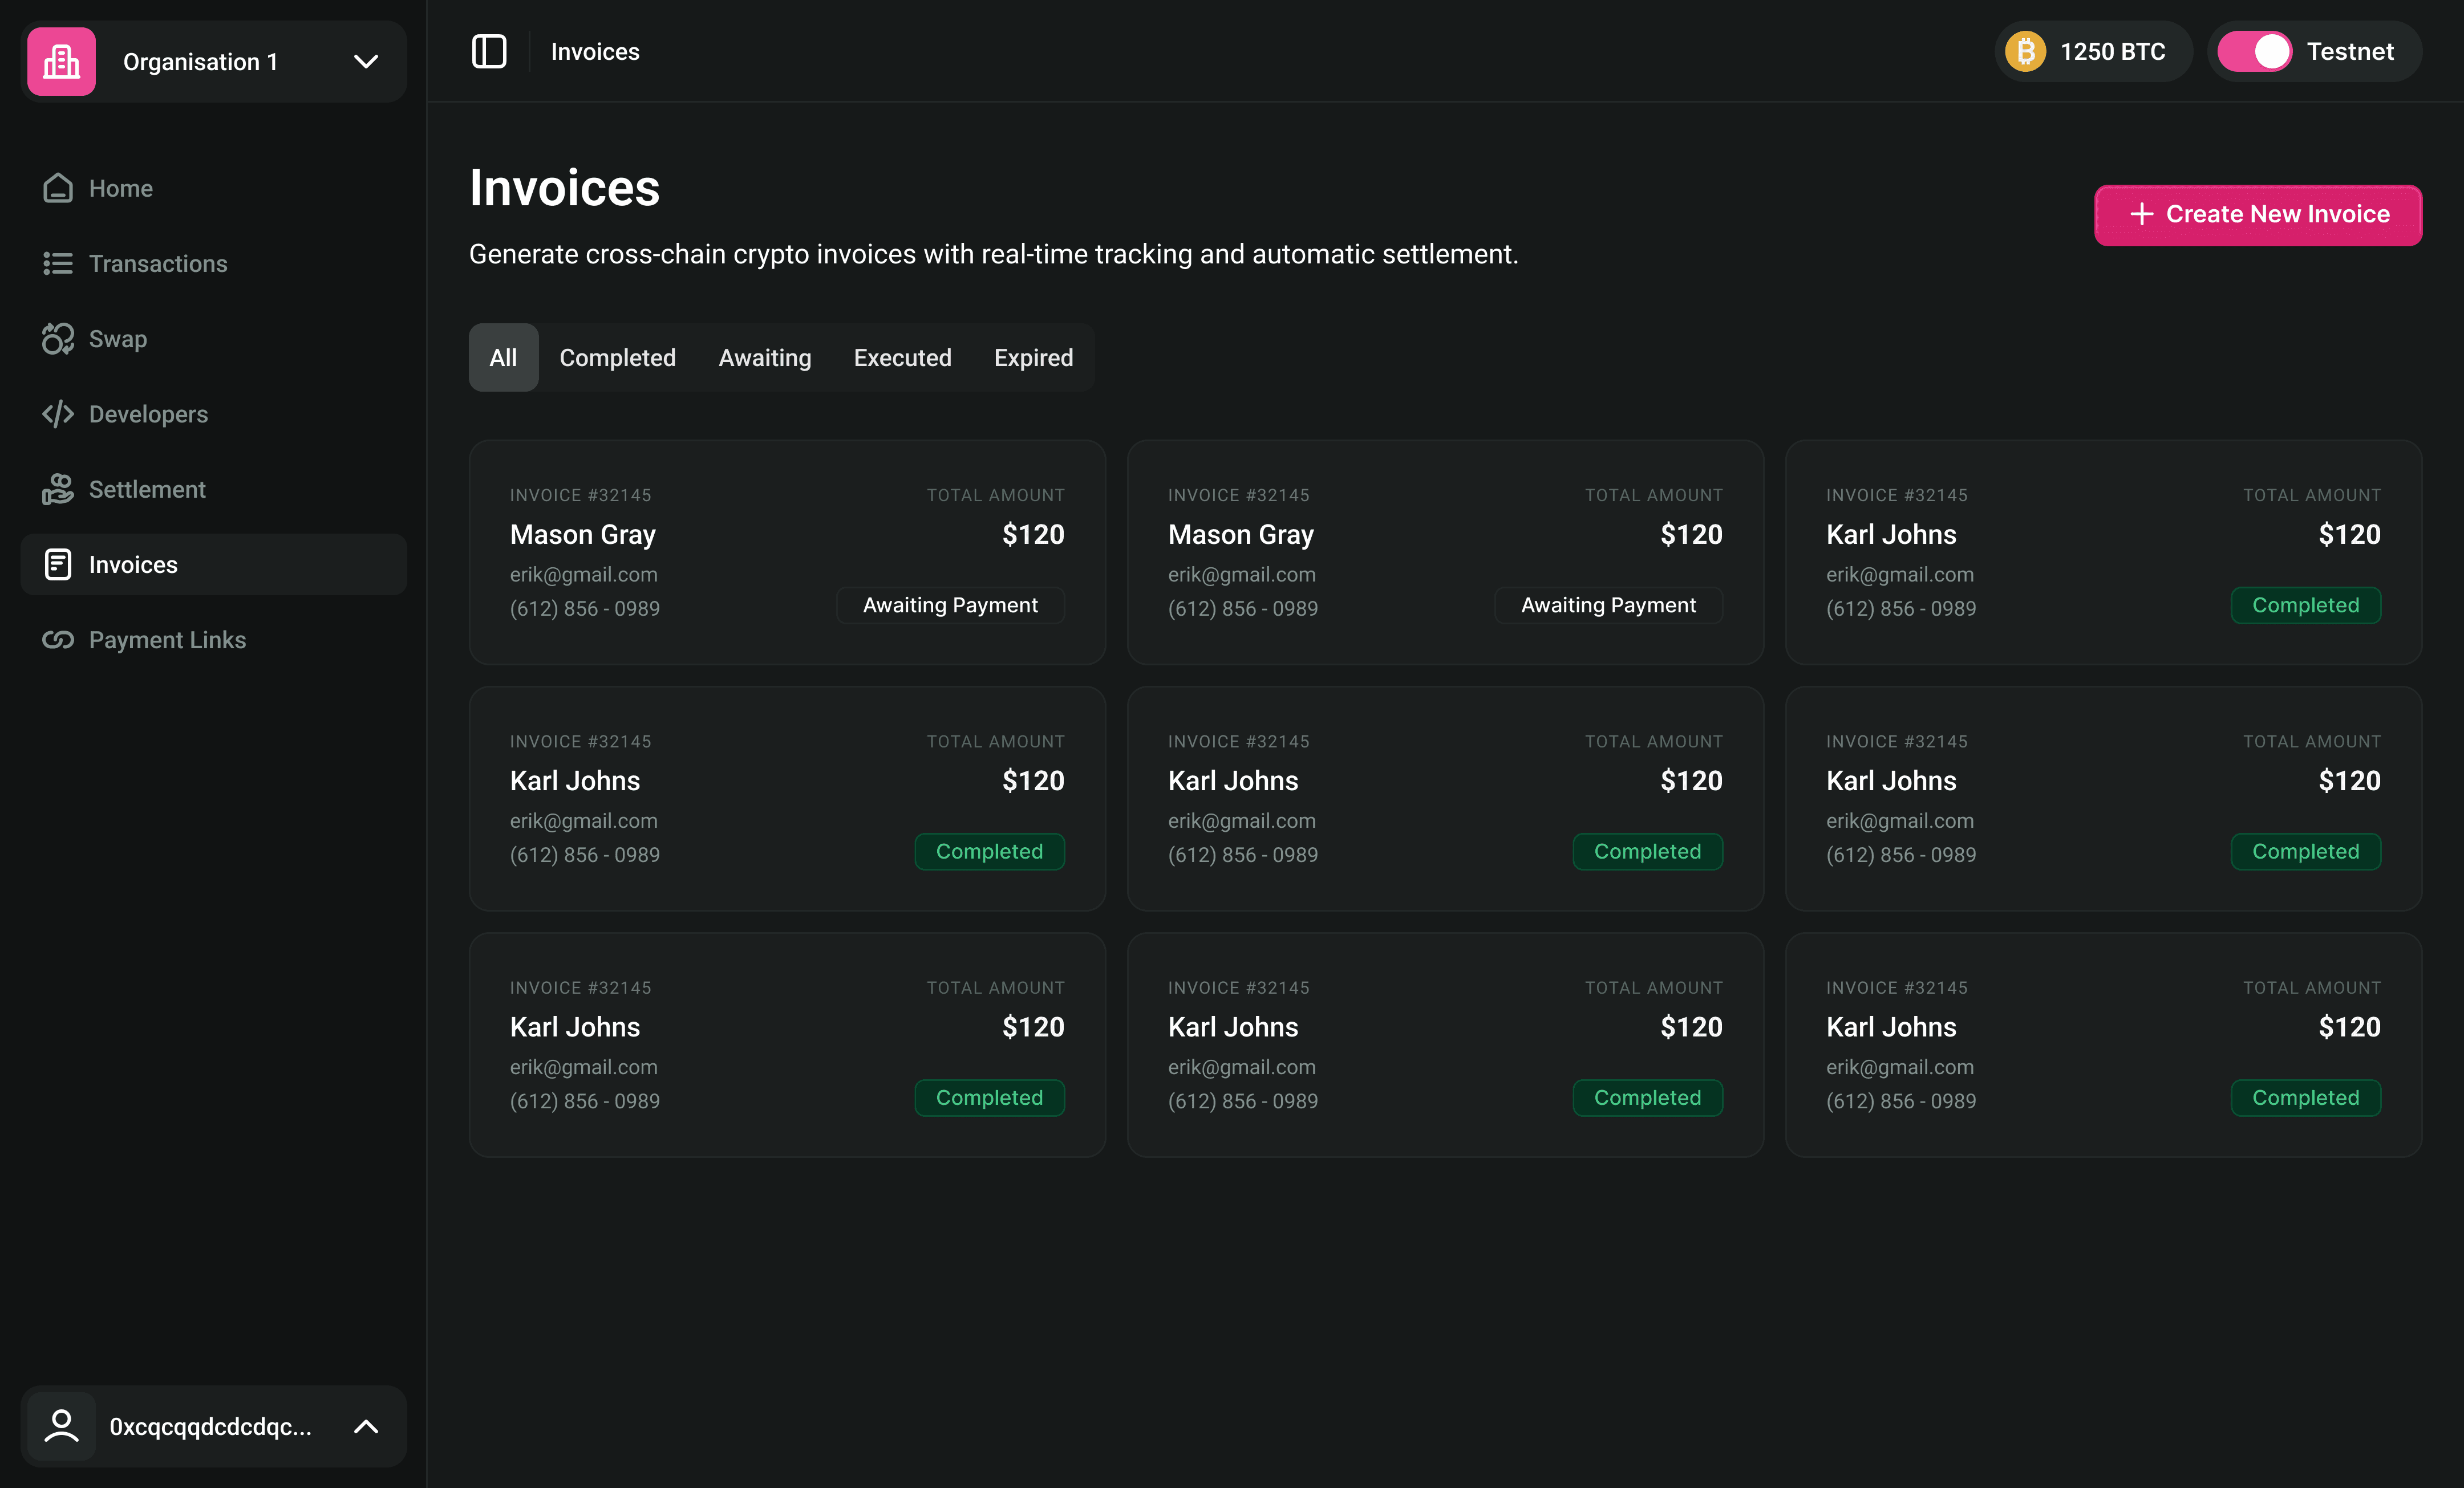
Task: Expand the wallet account menu chevron
Action: pos(366,1426)
